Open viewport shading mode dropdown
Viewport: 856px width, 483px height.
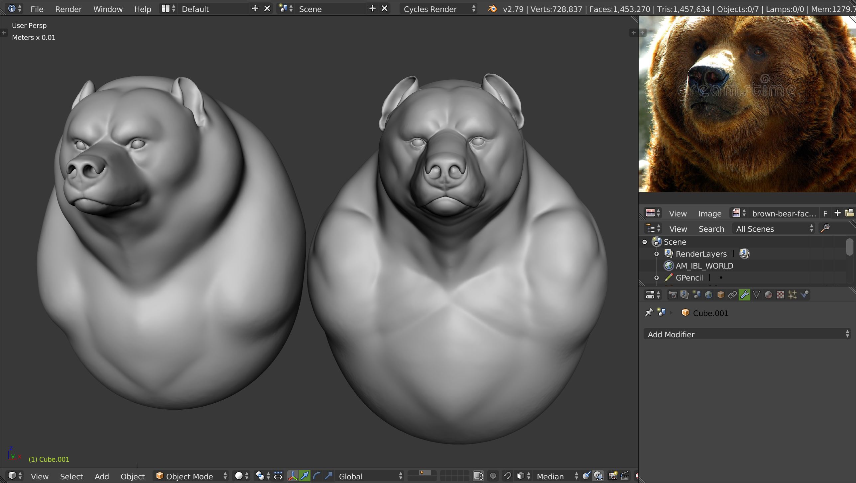coord(242,476)
